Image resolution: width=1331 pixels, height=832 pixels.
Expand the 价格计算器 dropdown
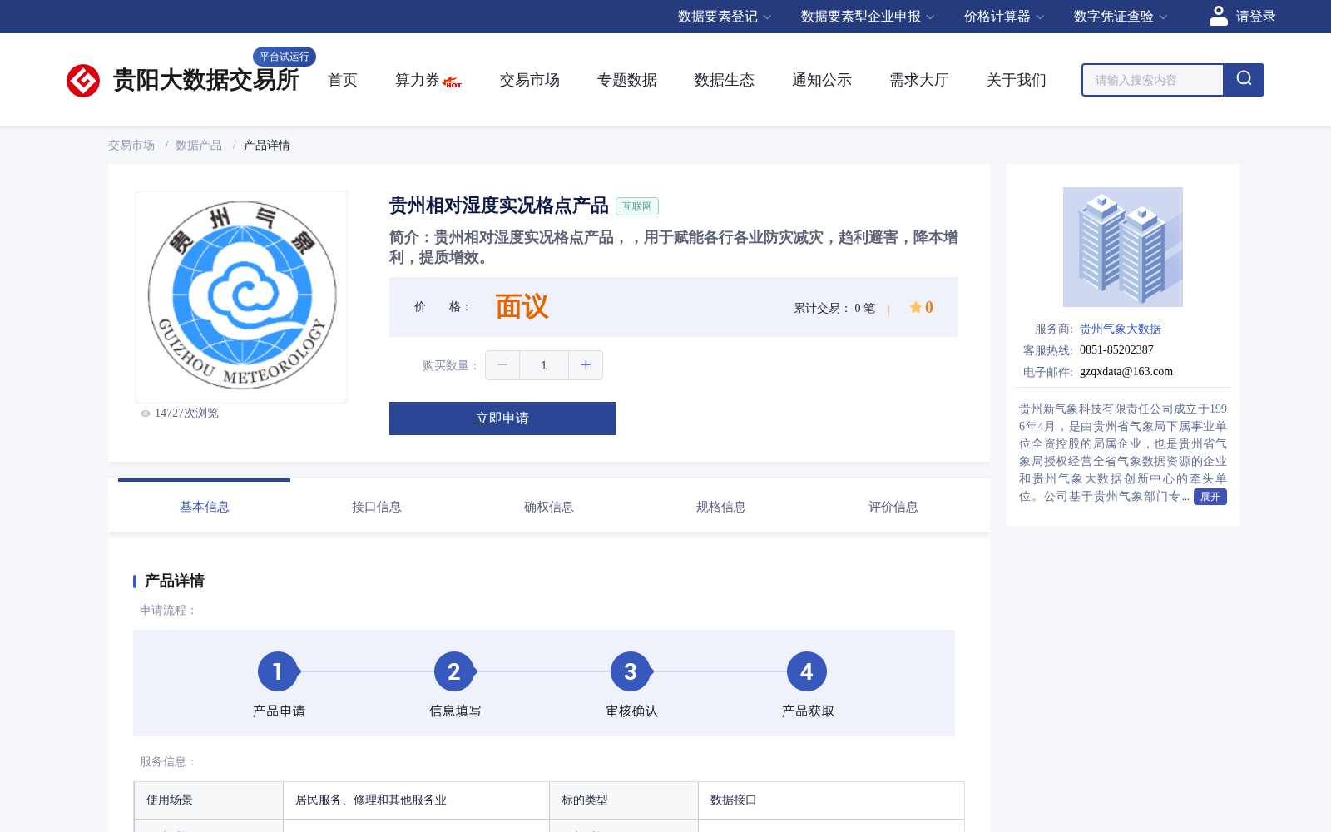click(1004, 17)
